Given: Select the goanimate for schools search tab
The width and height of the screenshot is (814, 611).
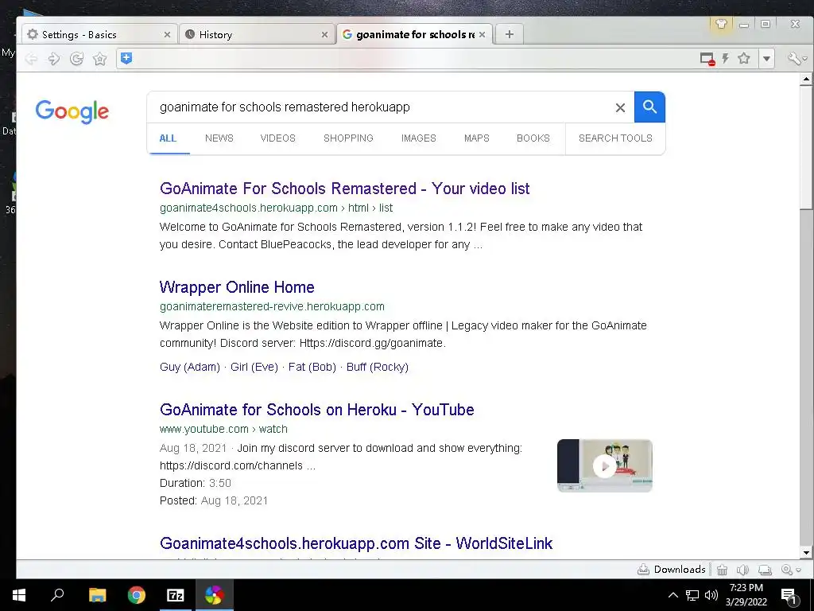Looking at the screenshot, I should click(x=413, y=34).
